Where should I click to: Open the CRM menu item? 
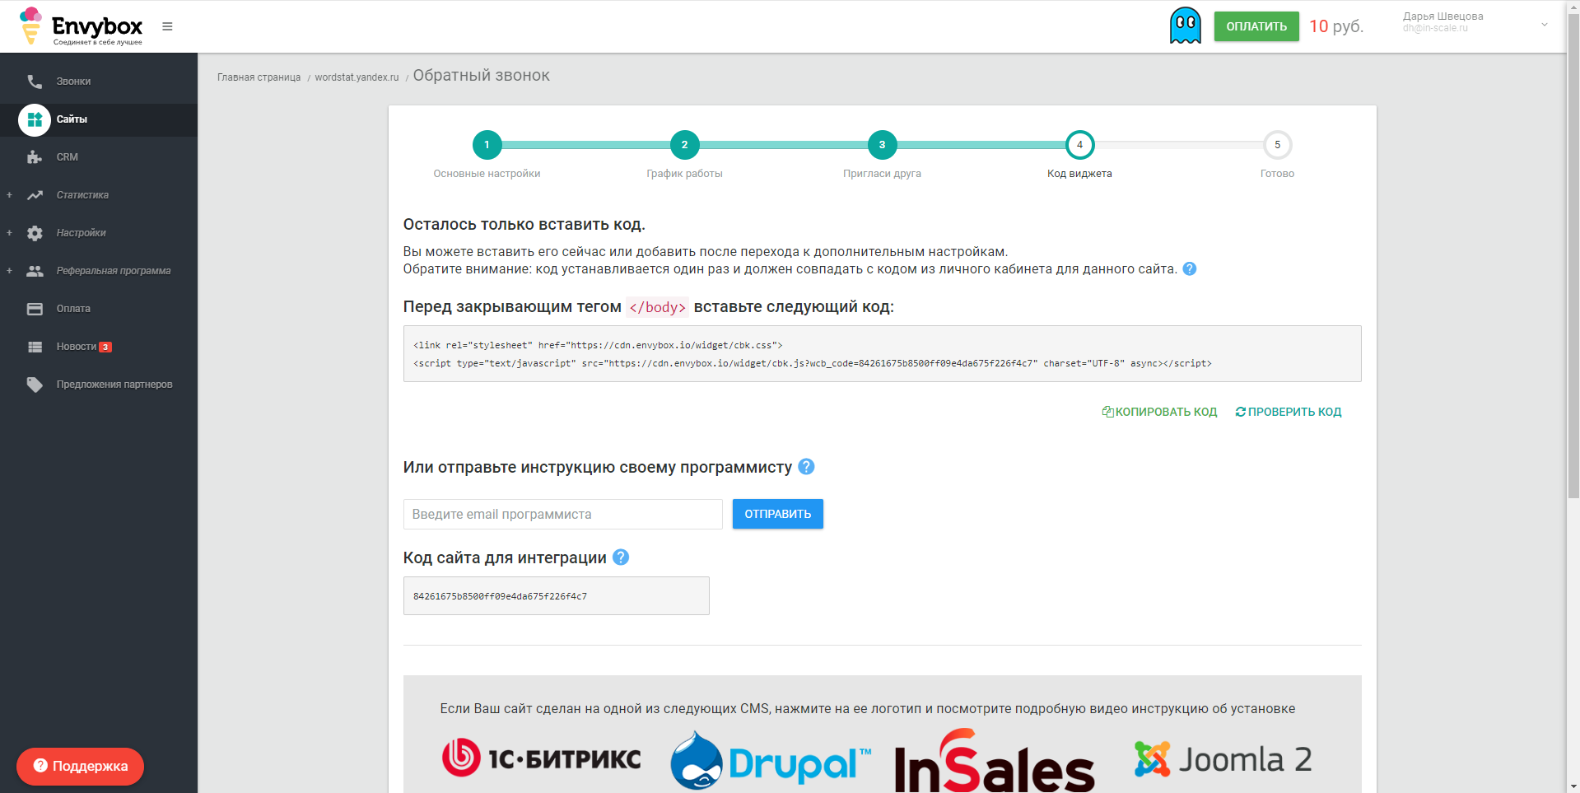[x=99, y=157]
